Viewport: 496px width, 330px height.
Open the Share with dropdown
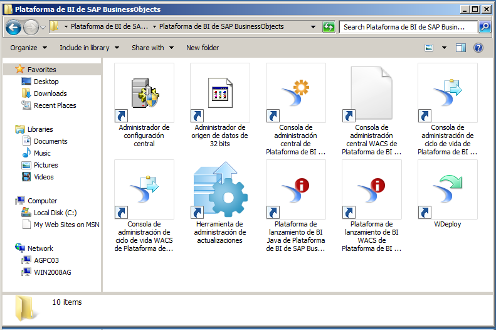tap(152, 48)
